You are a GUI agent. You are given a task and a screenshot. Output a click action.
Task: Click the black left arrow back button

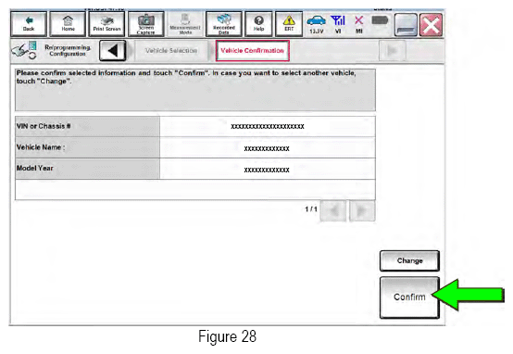(x=113, y=51)
